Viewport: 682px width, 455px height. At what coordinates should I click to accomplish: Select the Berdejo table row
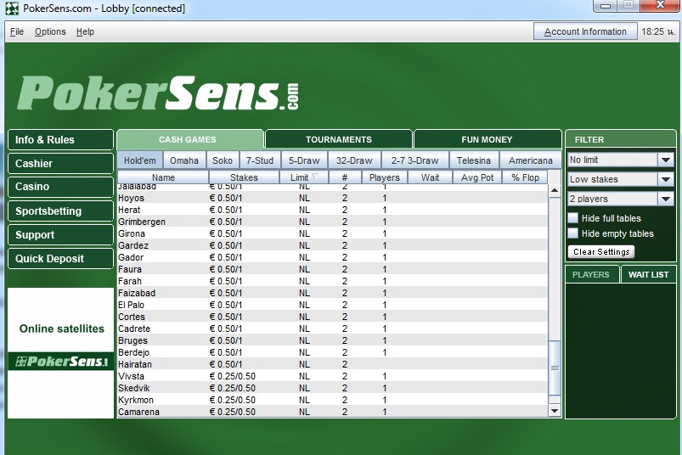pyautogui.click(x=332, y=352)
